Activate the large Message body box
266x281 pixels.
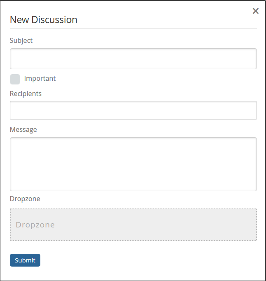point(133,164)
